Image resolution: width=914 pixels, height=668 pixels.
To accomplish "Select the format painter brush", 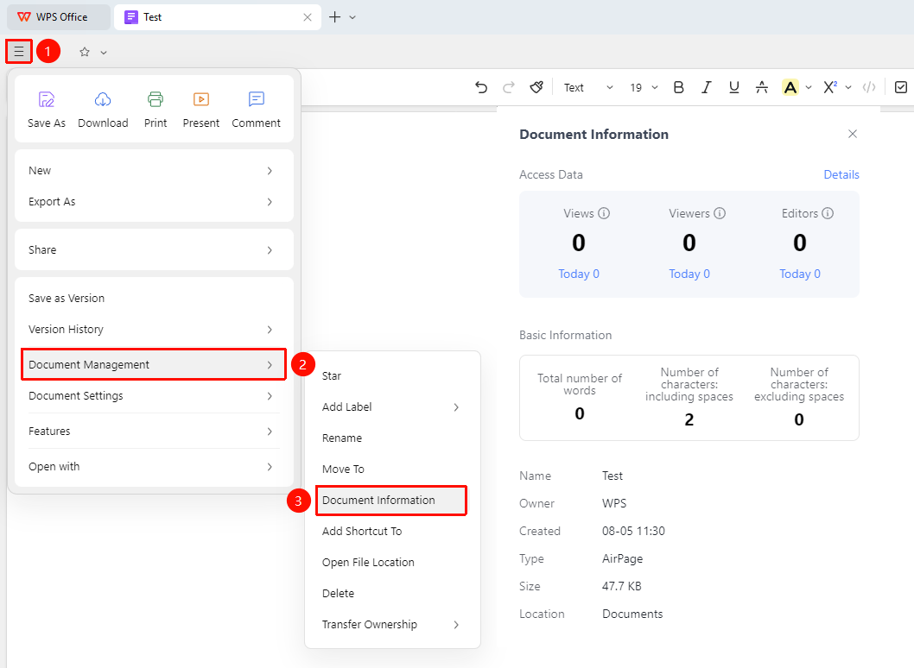I will (536, 87).
